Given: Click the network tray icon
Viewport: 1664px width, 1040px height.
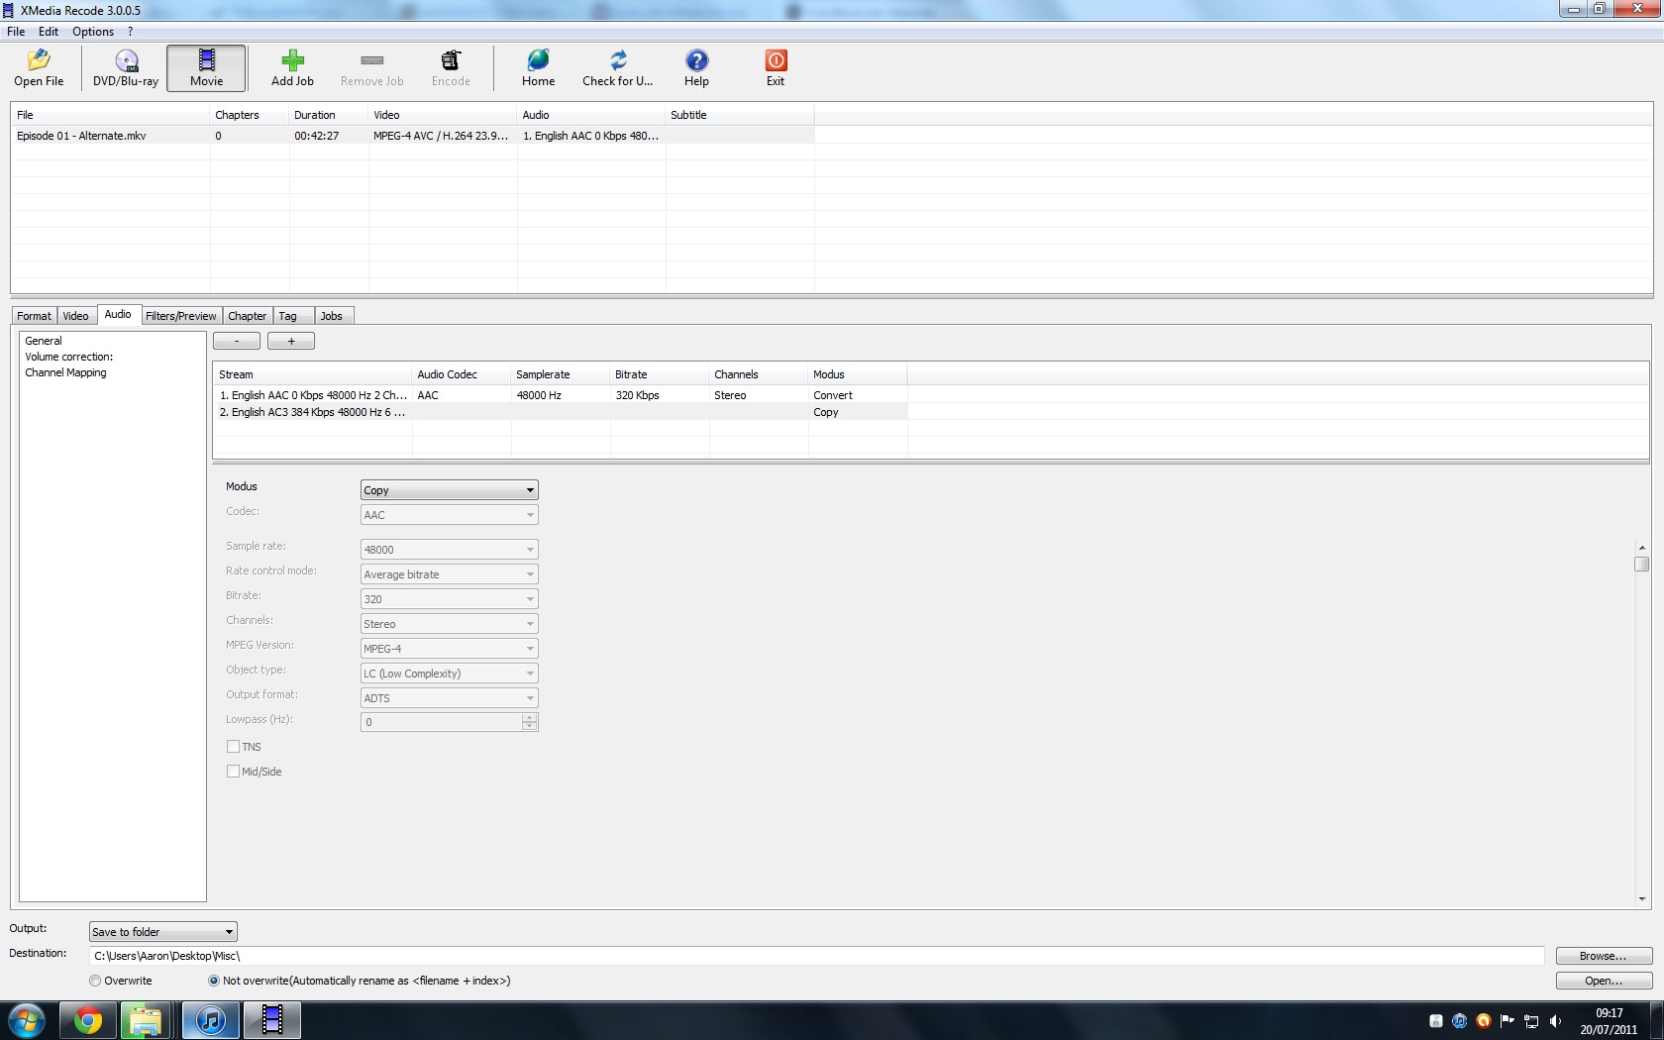Looking at the screenshot, I should click(1531, 1021).
